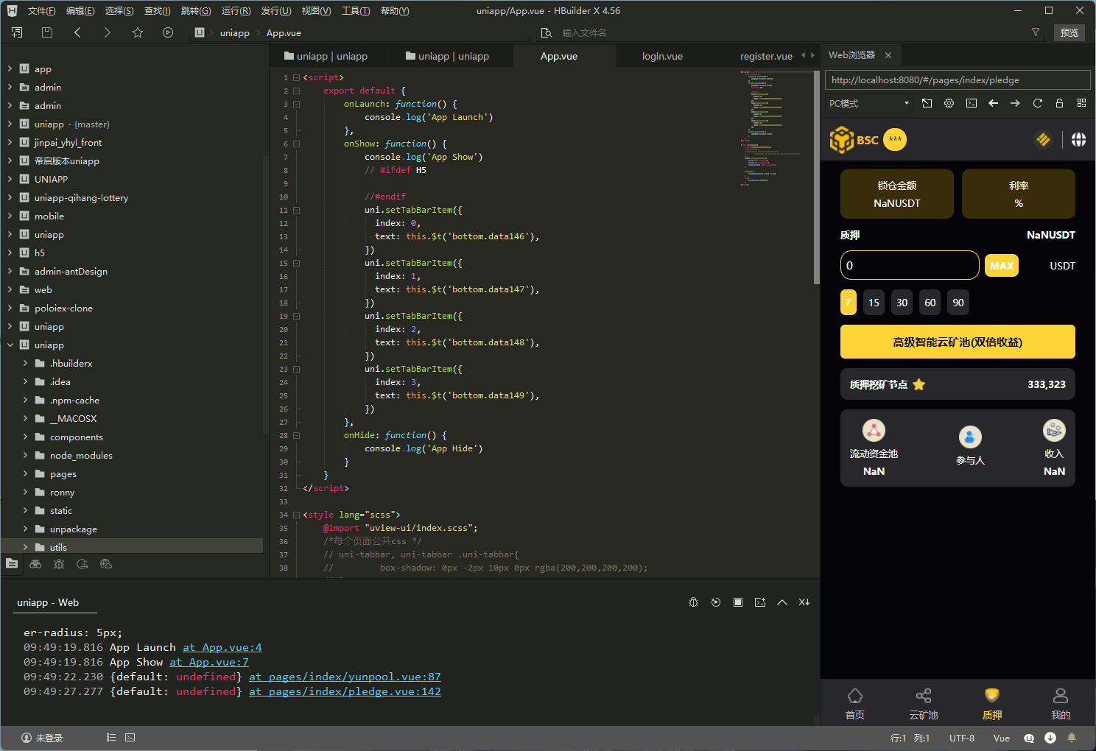Stop the running console with square icon
1096x751 pixels.
pos(737,602)
